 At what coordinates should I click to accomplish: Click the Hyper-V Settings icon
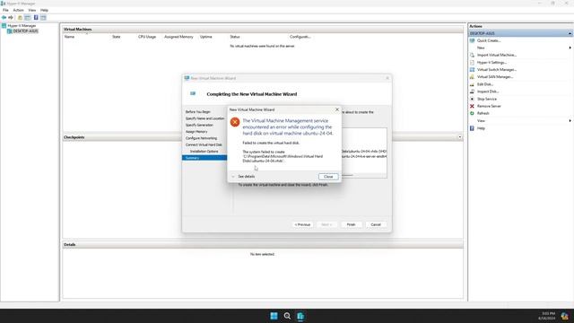[473, 62]
